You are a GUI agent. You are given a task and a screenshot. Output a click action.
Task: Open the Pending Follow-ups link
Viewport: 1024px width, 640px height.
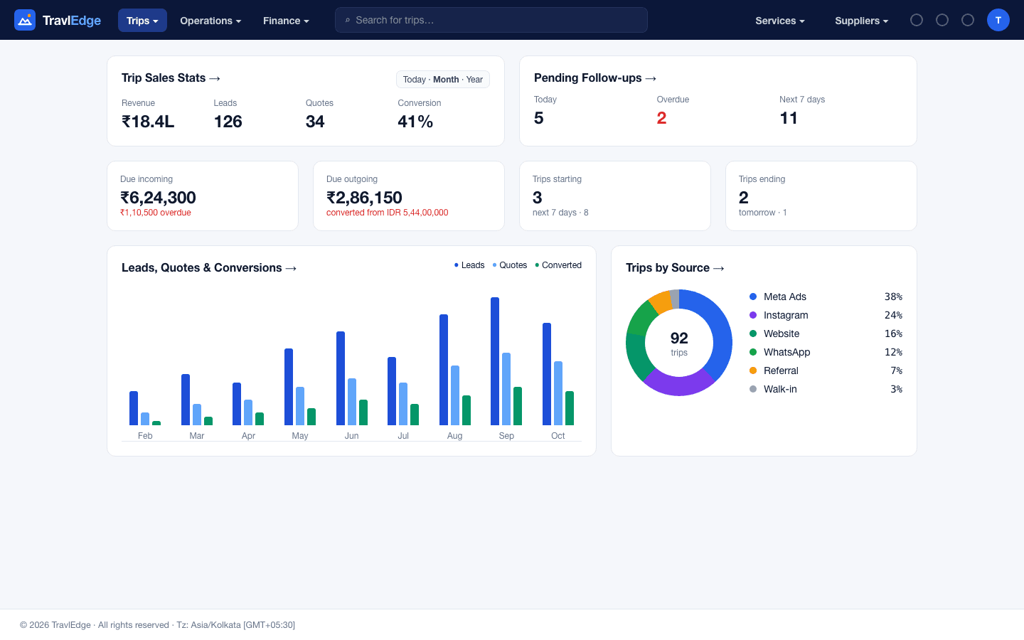[x=595, y=78]
